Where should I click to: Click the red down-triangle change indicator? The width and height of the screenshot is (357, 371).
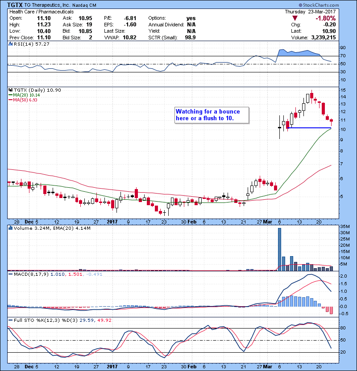click(295, 18)
